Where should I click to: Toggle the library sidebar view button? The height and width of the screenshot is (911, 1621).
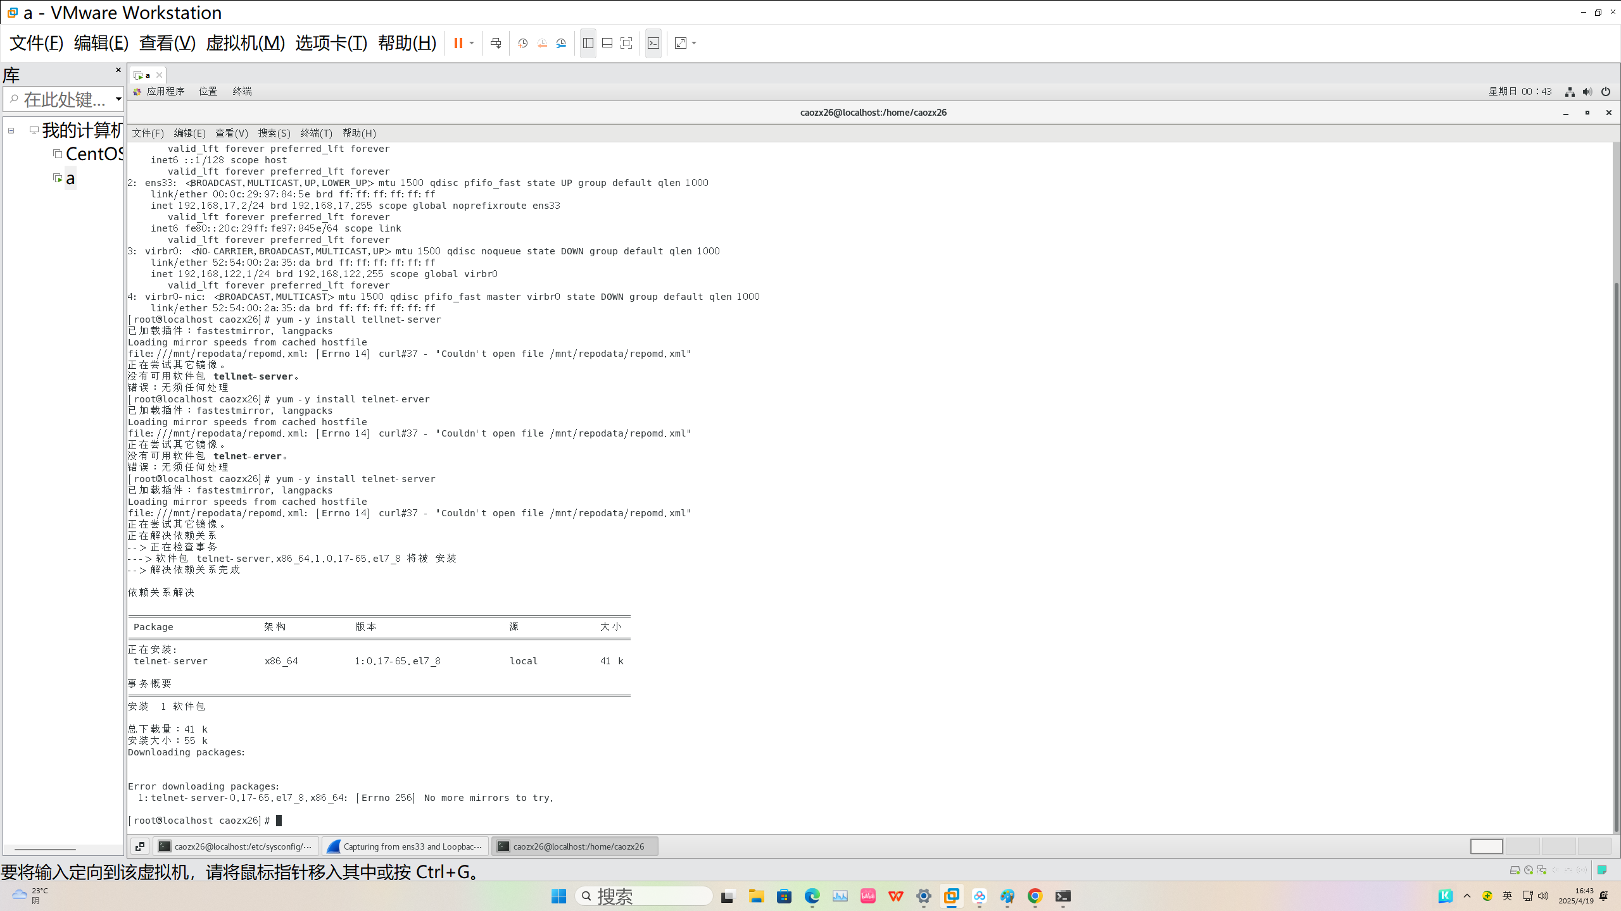588,43
